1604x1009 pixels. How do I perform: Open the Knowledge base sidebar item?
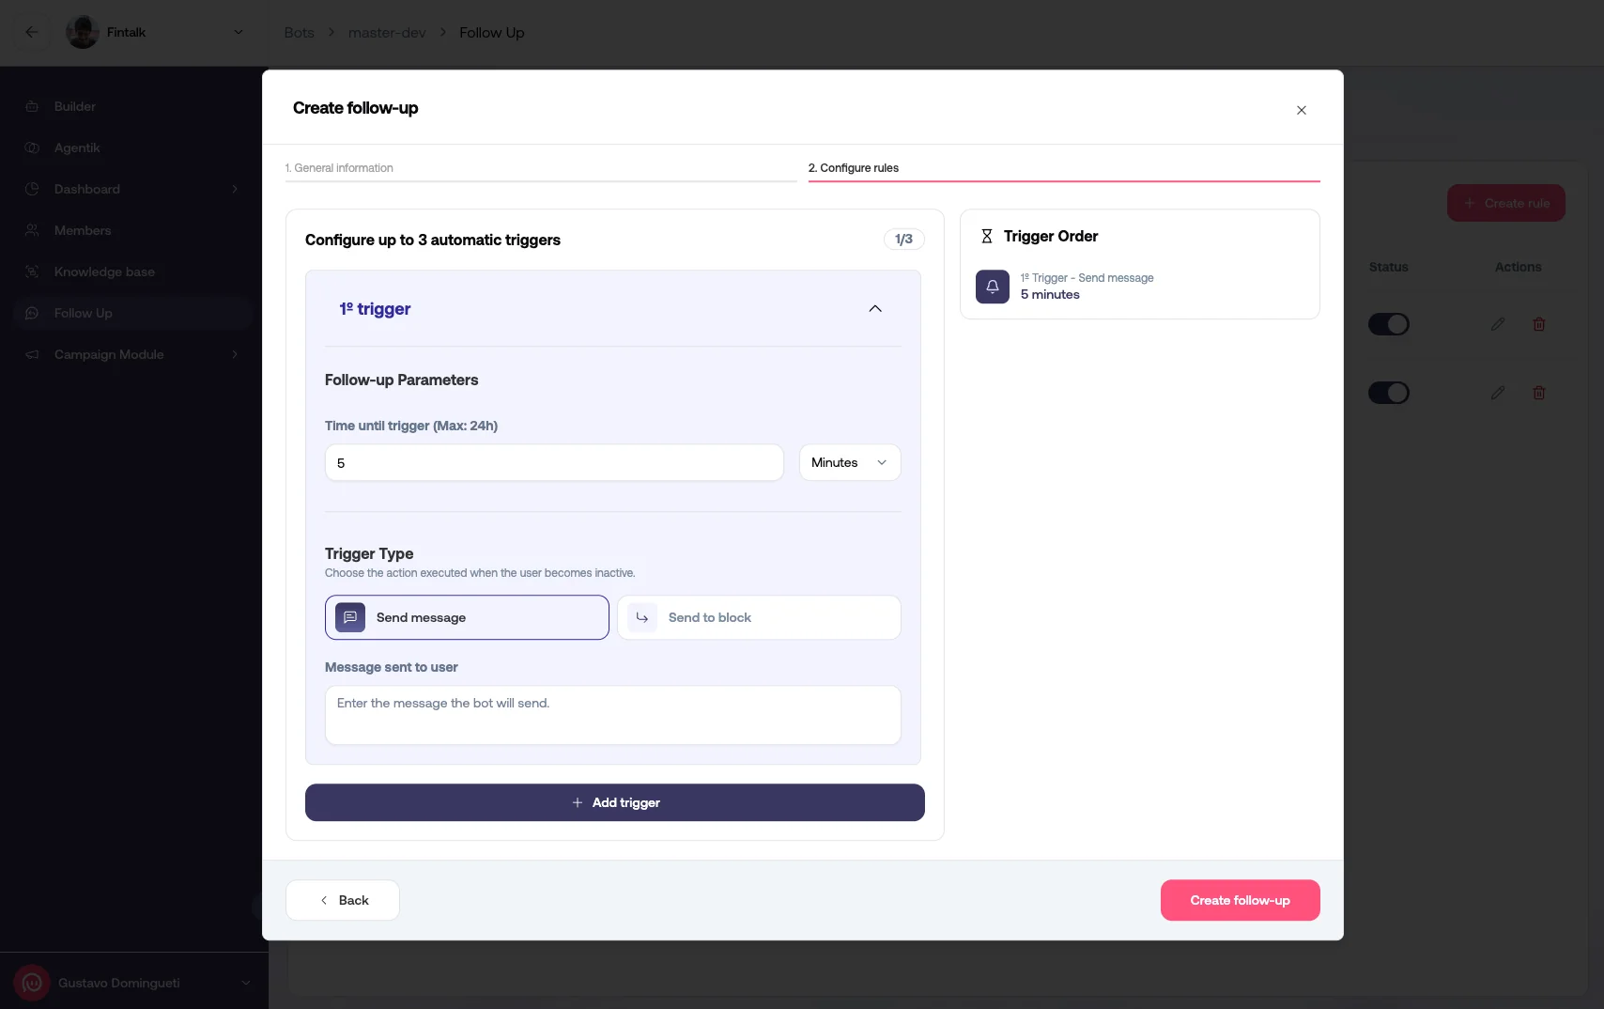[x=104, y=272]
